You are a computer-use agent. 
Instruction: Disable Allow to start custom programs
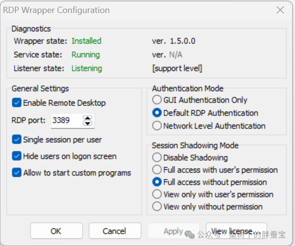click(x=17, y=173)
